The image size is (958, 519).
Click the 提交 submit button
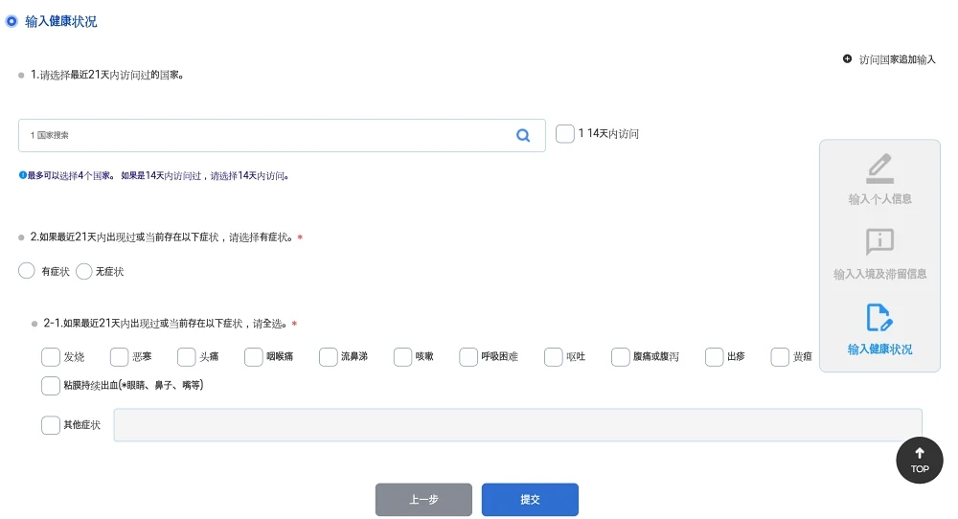click(530, 500)
